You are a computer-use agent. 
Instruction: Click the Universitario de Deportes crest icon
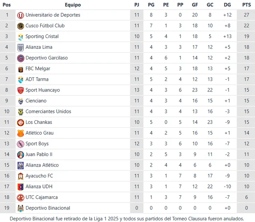21,15
